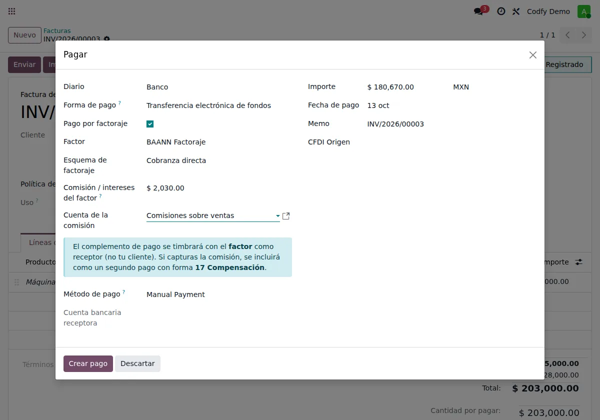Screen dimensions: 600x420
Task: Click the help mark beside Comisión / intereses del factor
Action: [x=100, y=196]
